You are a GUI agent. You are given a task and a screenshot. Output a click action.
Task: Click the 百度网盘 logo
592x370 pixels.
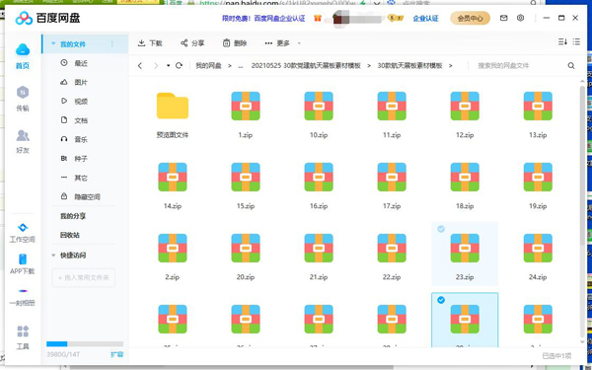click(47, 18)
